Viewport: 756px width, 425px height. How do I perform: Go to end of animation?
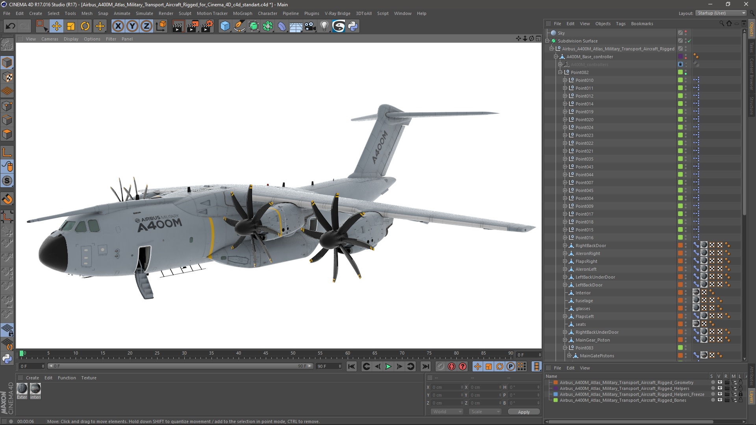(x=425, y=366)
